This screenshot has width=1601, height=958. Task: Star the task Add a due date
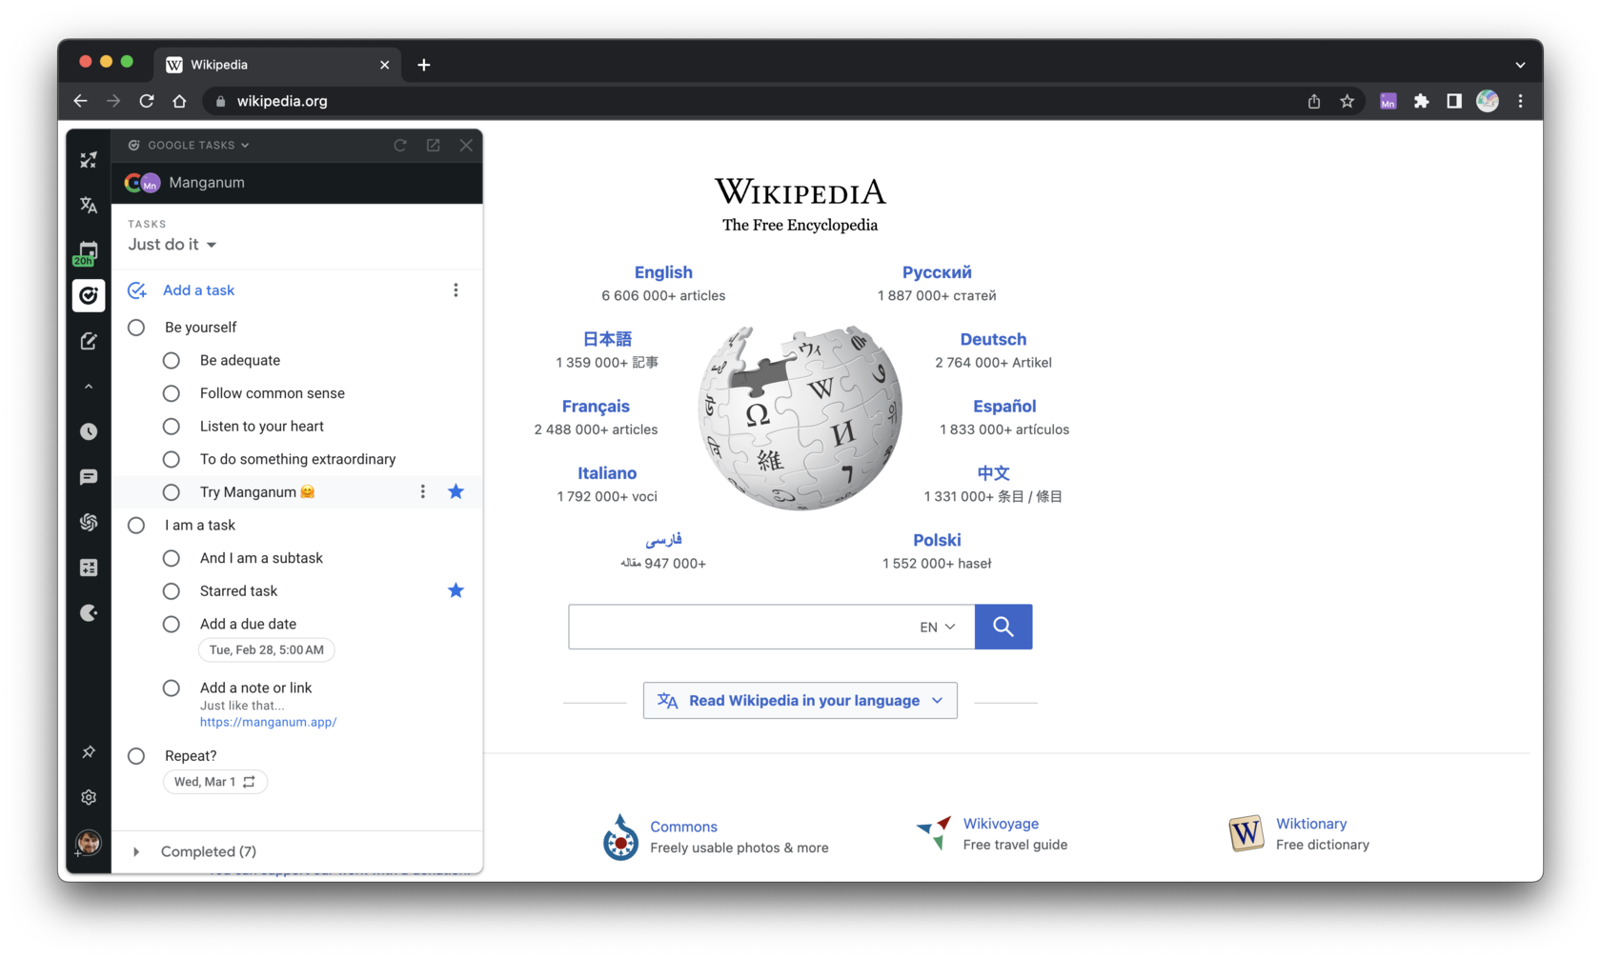pos(456,624)
